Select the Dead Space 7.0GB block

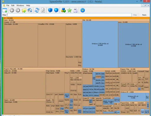[x=55, y=82]
